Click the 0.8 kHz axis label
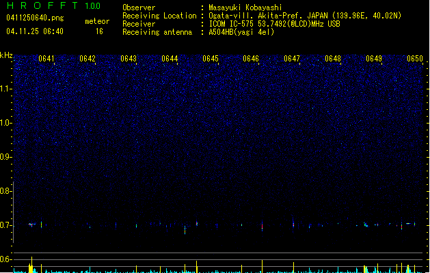The image size is (430, 273). point(6,191)
